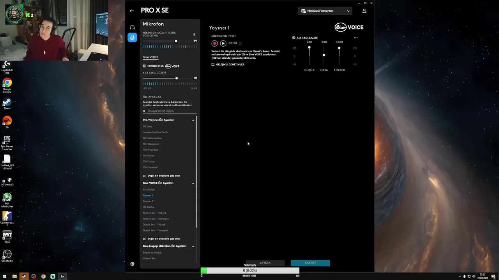Open Steam desktop shortcut
This screenshot has width=499, height=280.
coord(7,103)
